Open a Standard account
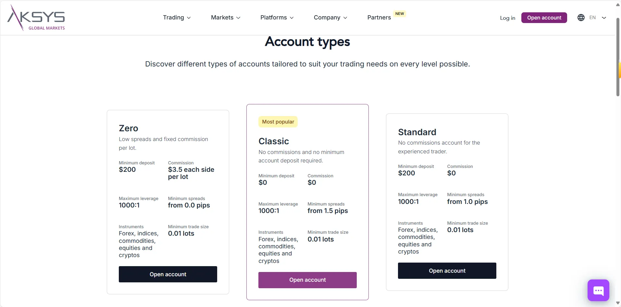 tap(447, 271)
